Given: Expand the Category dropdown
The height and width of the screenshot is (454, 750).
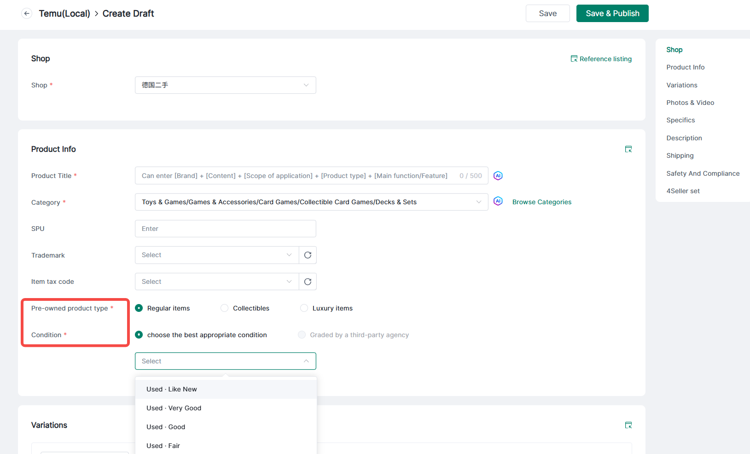Looking at the screenshot, I should pyautogui.click(x=311, y=202).
